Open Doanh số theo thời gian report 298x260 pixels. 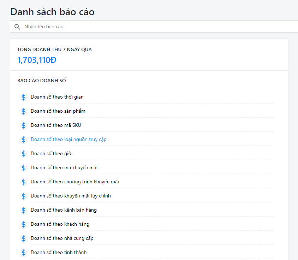click(x=57, y=97)
